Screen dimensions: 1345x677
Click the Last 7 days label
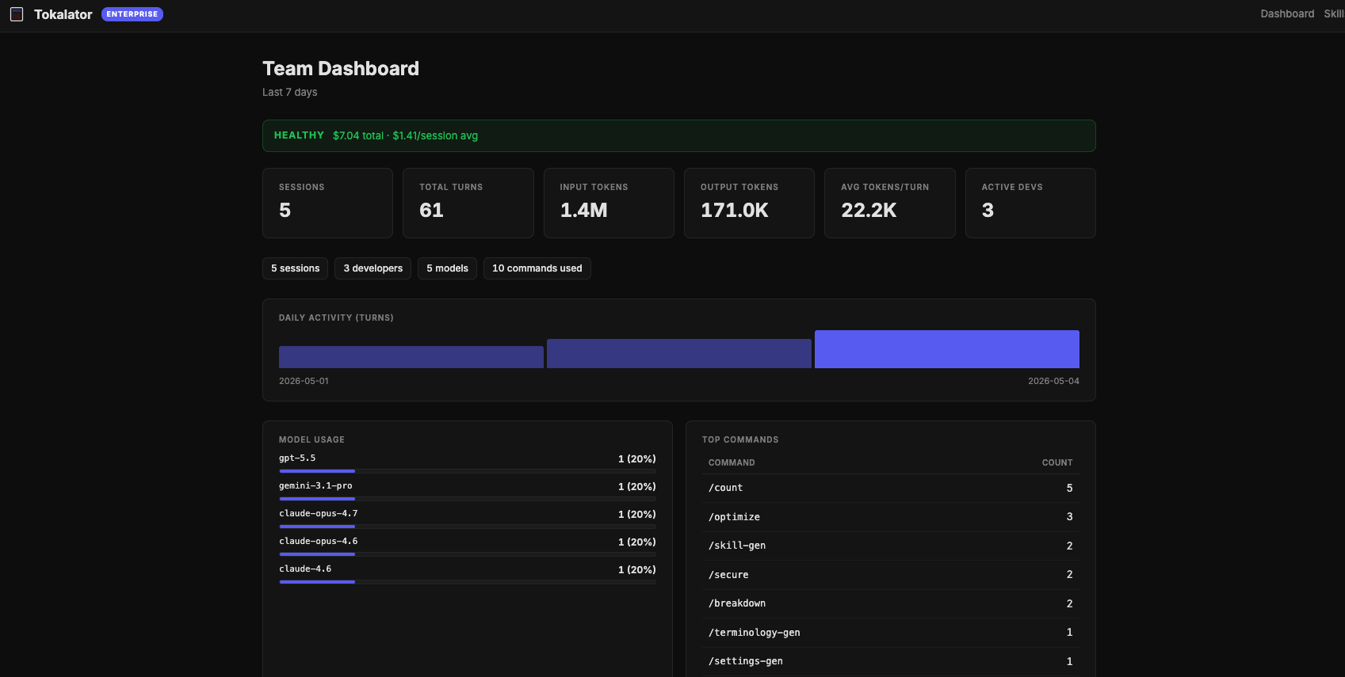pyautogui.click(x=290, y=93)
